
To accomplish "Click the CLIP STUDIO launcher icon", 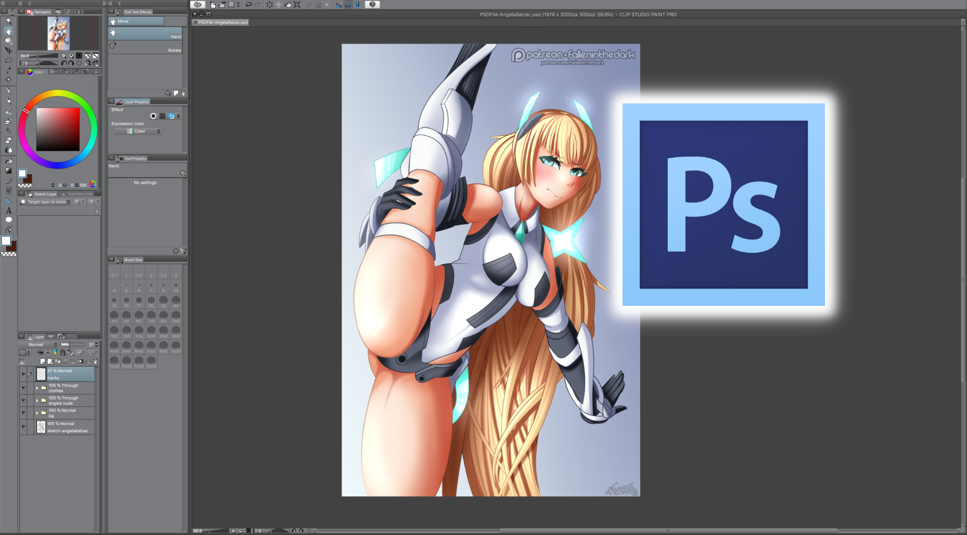I will (198, 4).
